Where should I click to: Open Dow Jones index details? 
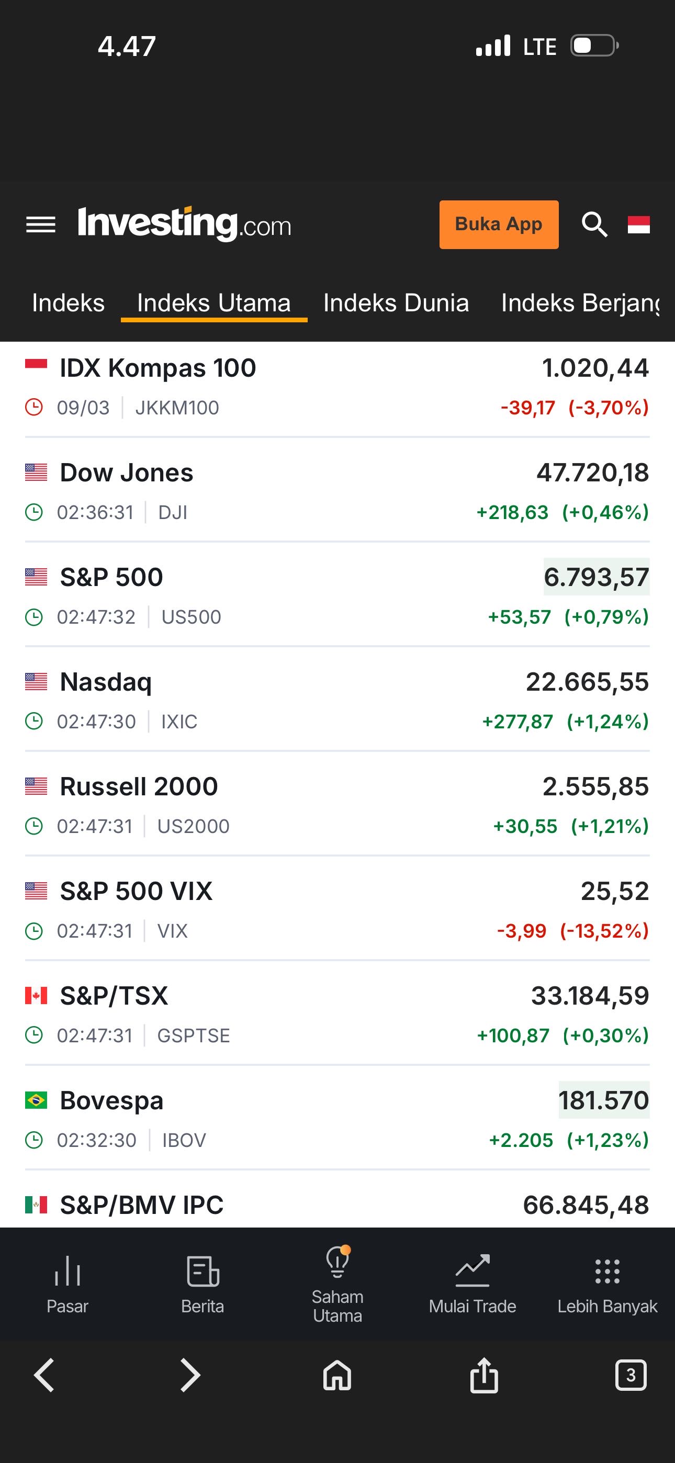[x=127, y=473]
